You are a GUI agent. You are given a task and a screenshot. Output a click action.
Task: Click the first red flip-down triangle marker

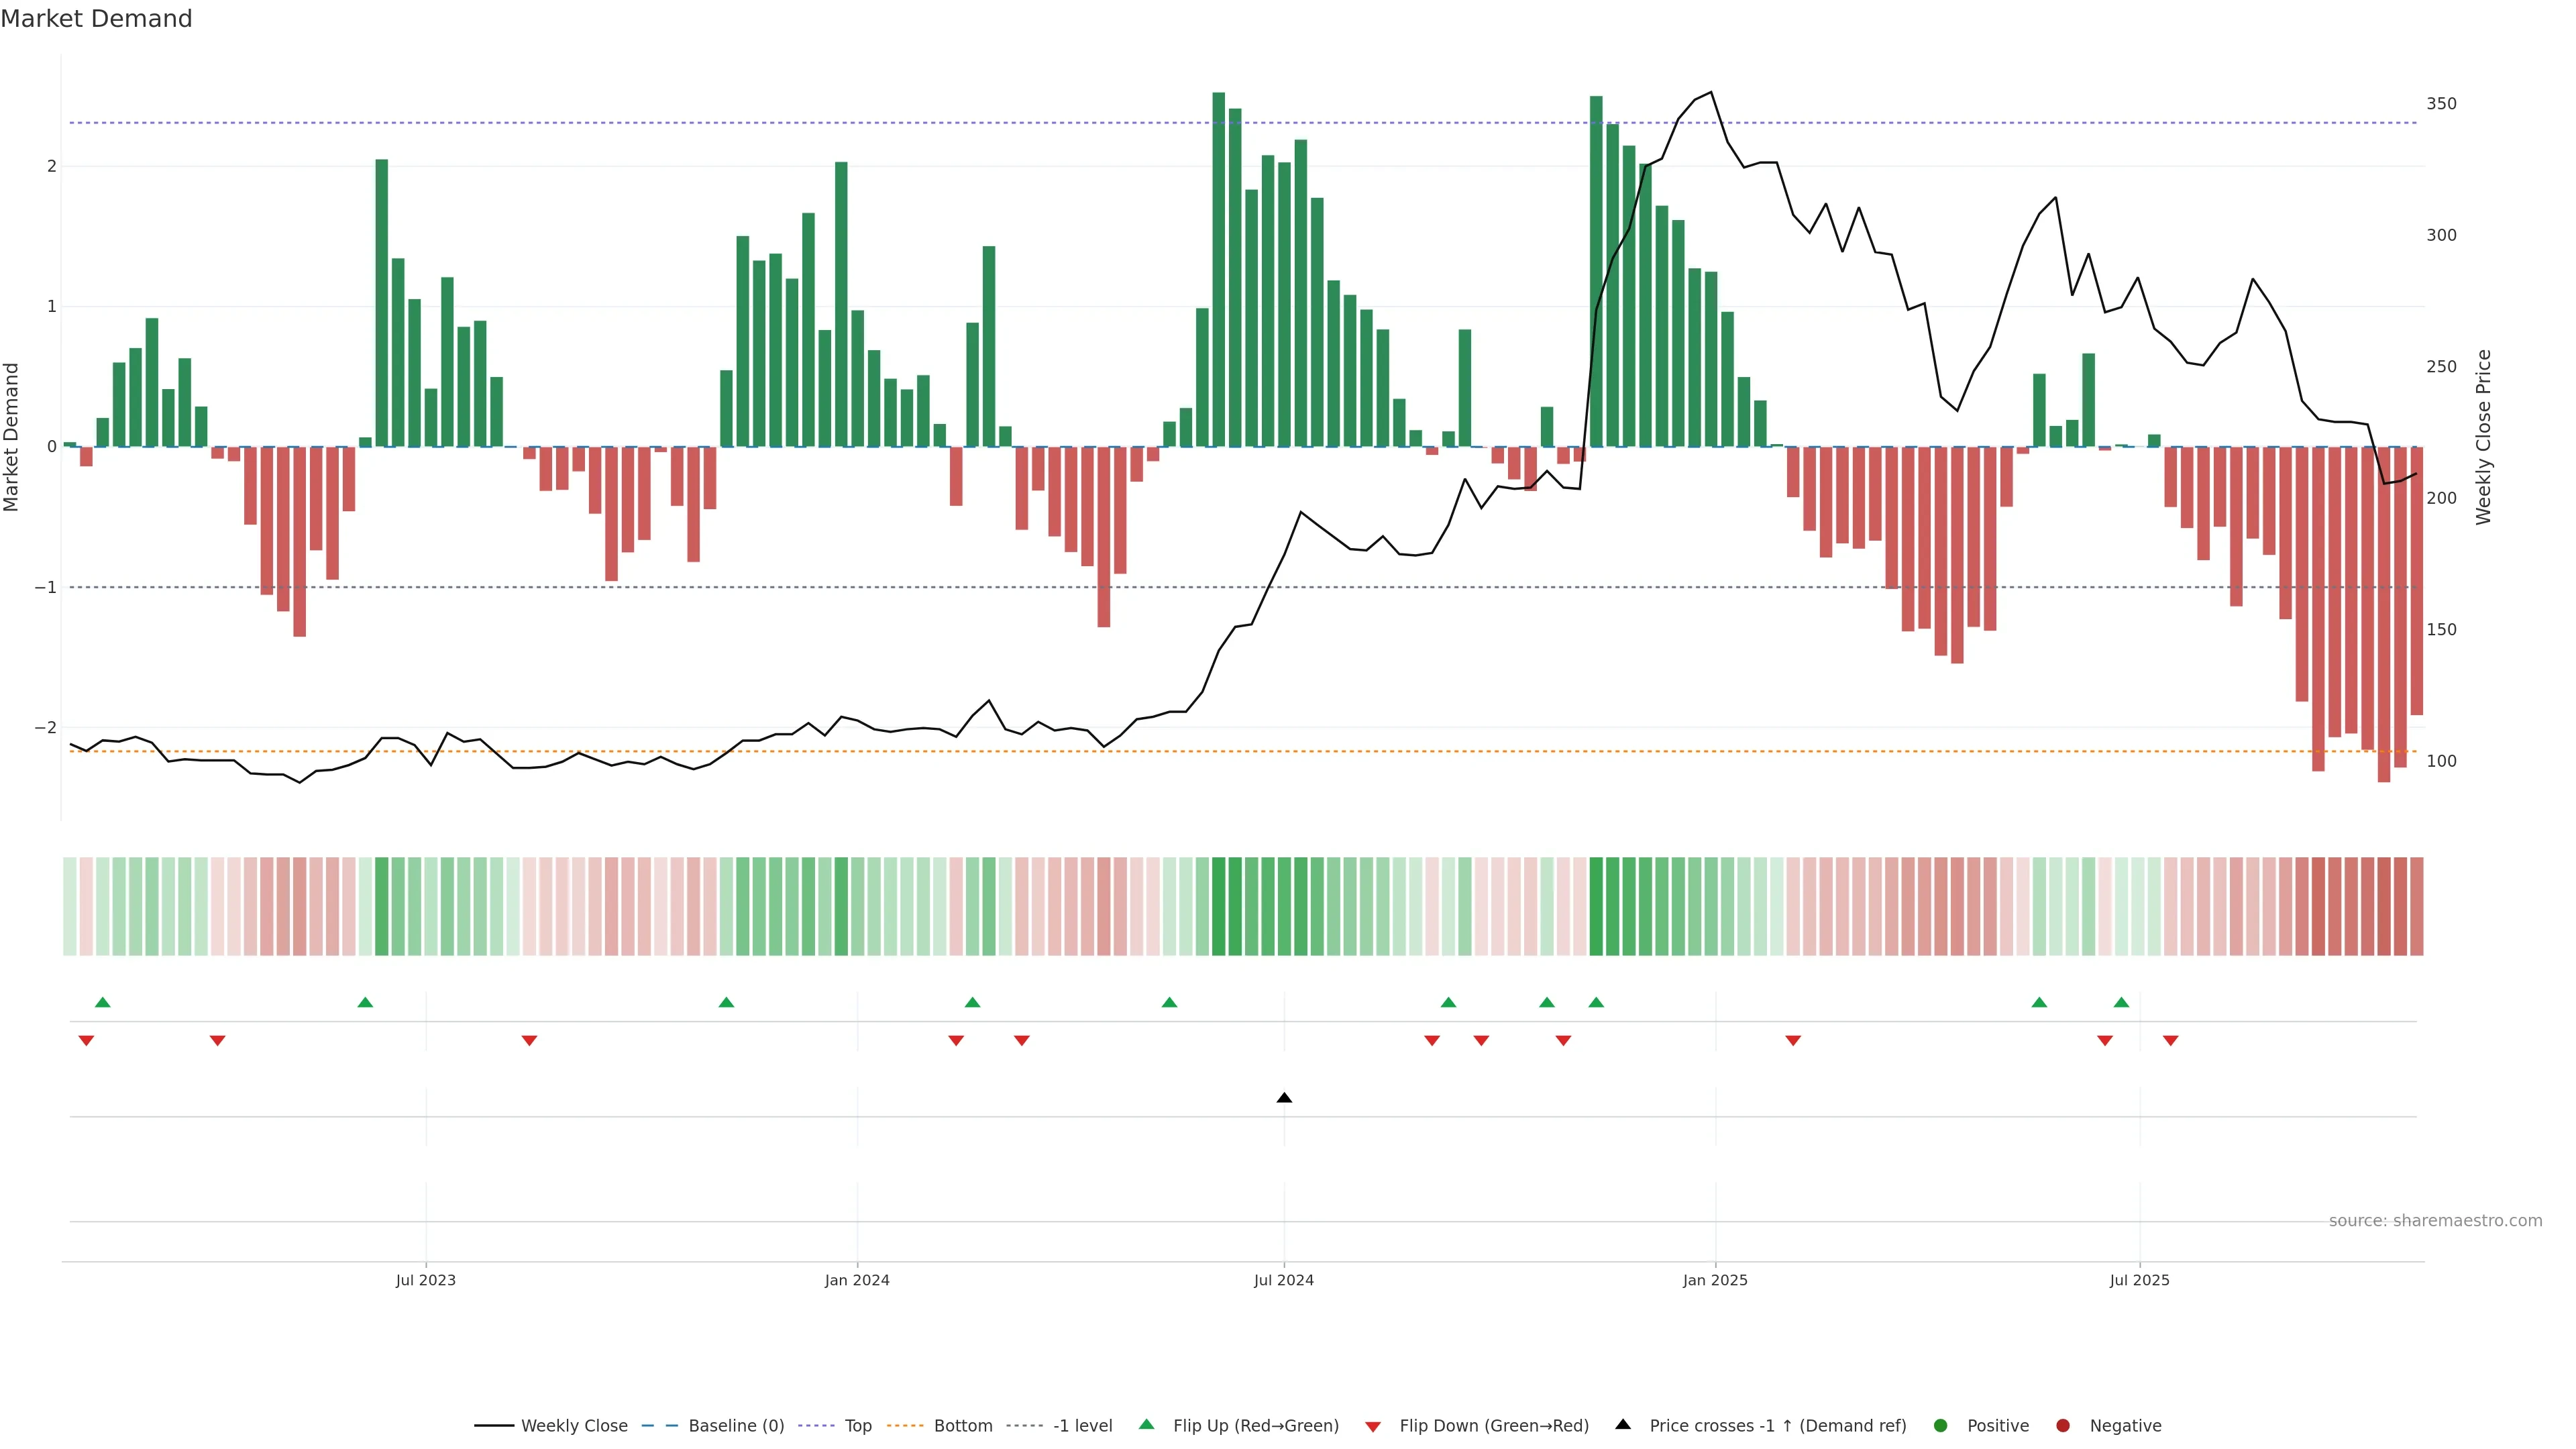point(86,1041)
